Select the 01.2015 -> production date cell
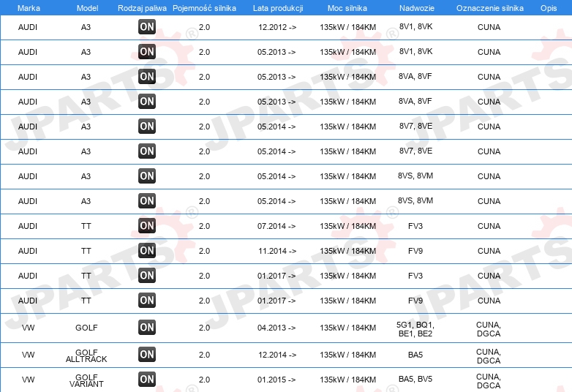Screen dimensions: 572x392 276,380
